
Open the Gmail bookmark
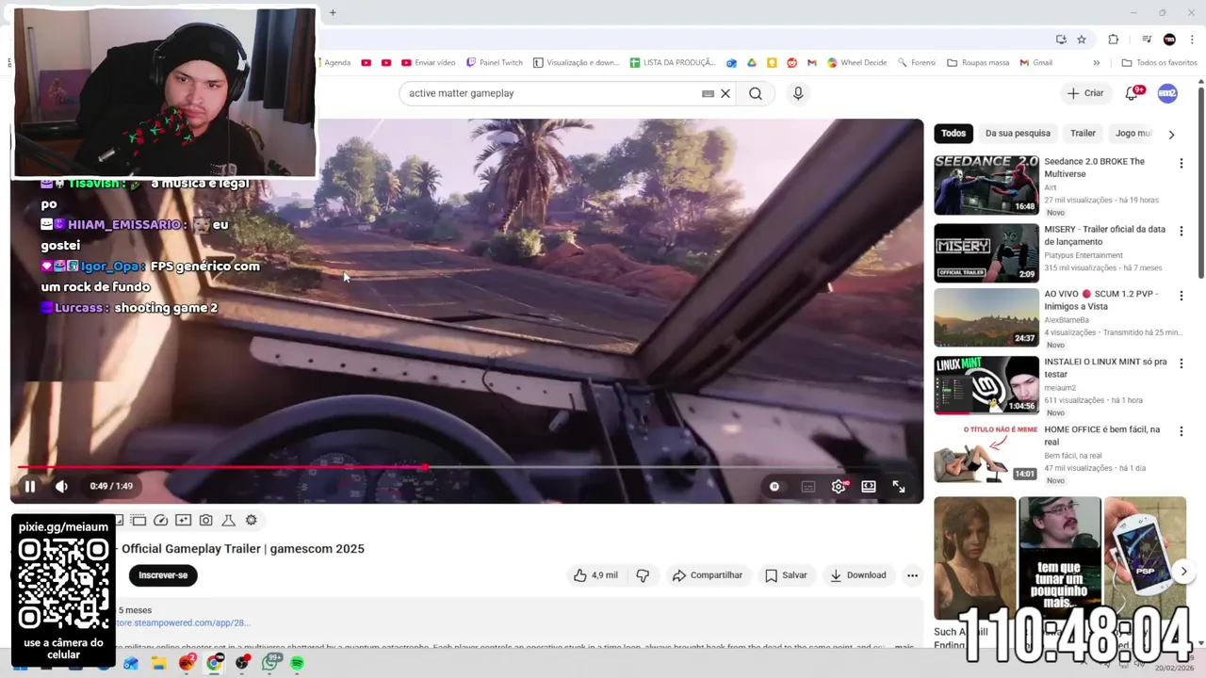[x=1035, y=63]
